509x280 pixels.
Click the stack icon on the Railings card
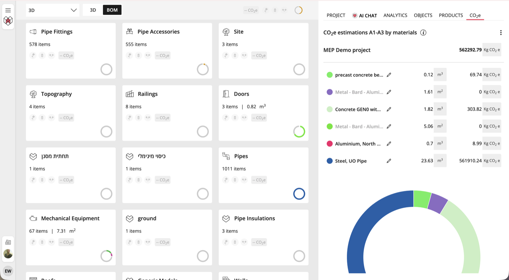click(139, 118)
